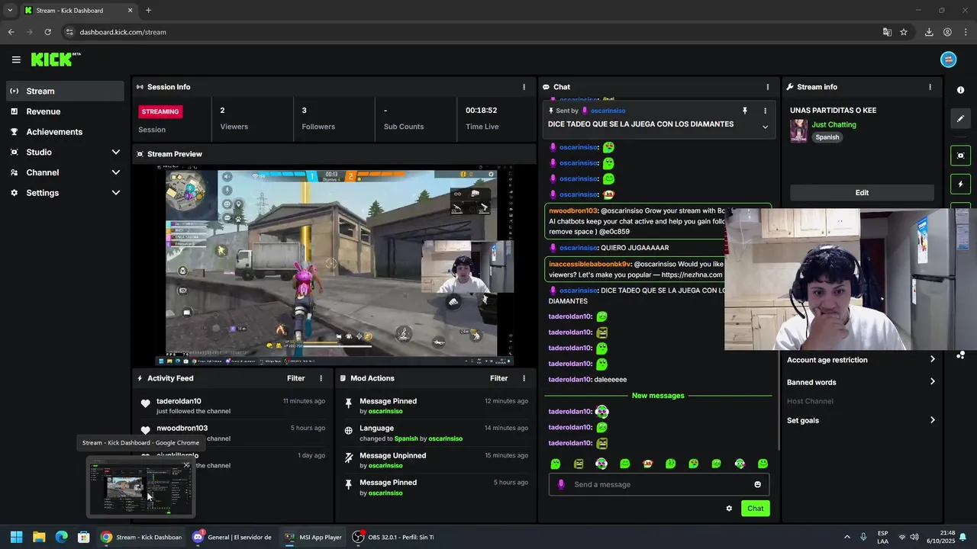Click Host Channel option

[810, 401]
